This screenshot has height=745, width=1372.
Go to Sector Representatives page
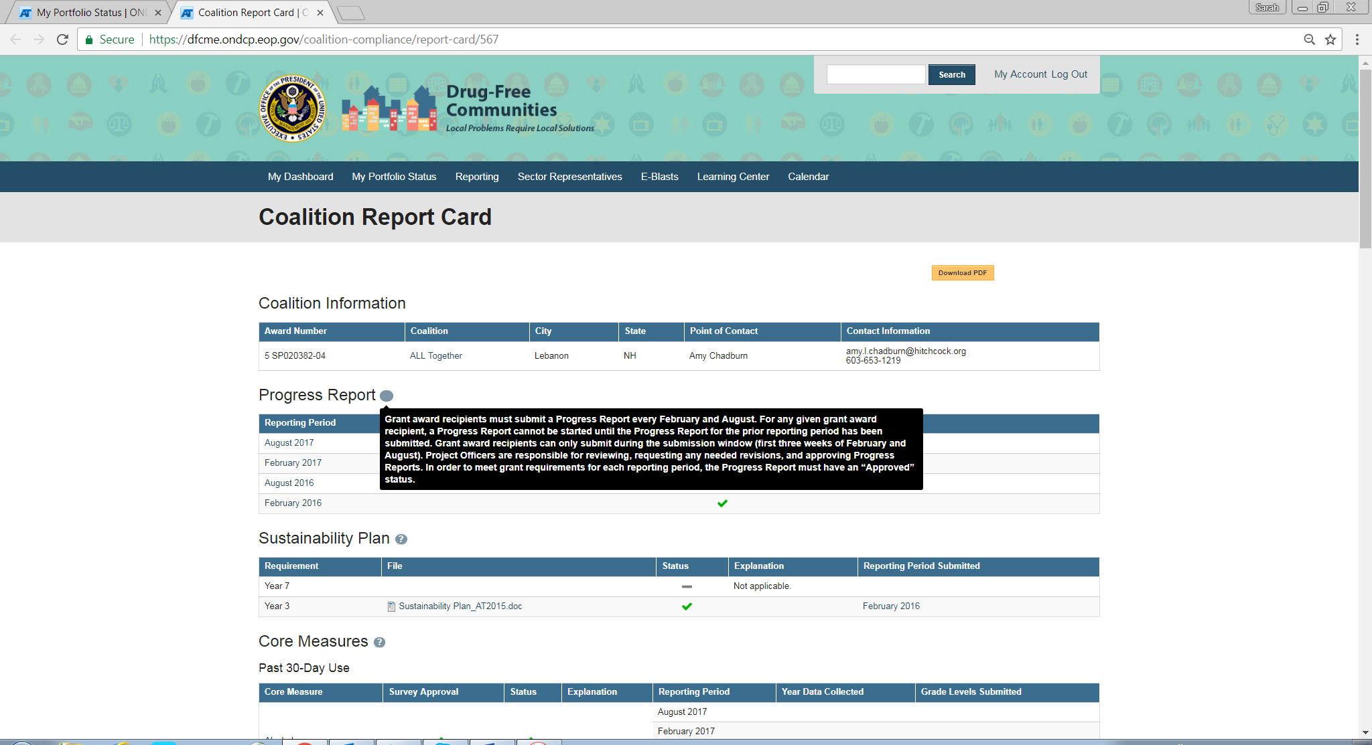point(569,177)
